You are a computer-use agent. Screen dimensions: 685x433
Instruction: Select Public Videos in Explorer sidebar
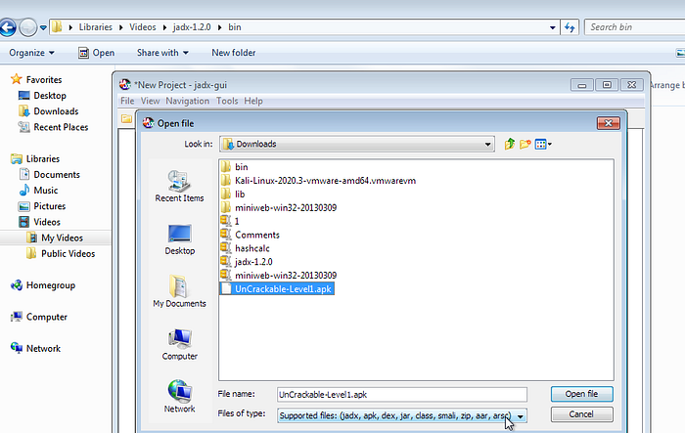(x=61, y=253)
